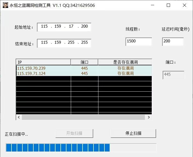Click third octet 255 of 结束地址

pos(71,42)
